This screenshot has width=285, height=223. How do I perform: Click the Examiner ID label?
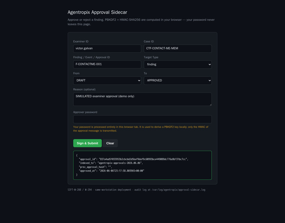pos(81,42)
